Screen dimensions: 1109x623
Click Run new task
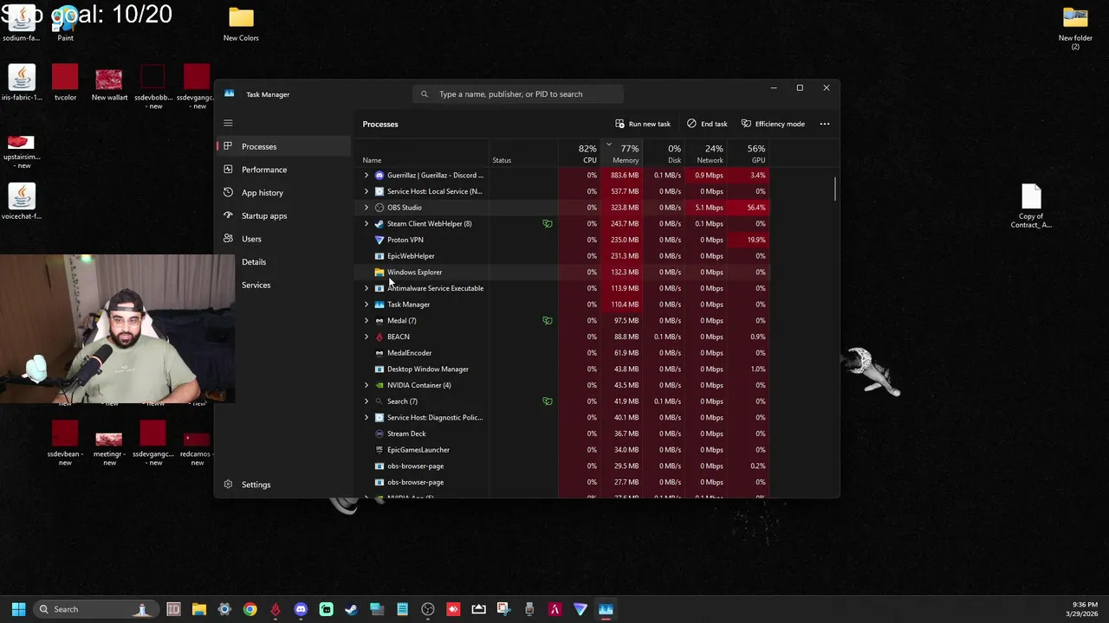643,124
